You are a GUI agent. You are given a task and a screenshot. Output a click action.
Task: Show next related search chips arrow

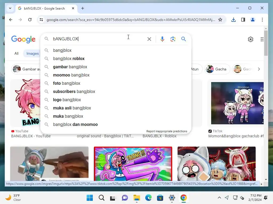tap(259, 69)
